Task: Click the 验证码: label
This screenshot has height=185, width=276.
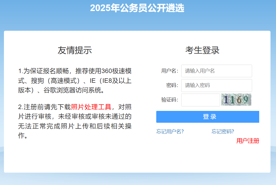Action: (x=170, y=100)
